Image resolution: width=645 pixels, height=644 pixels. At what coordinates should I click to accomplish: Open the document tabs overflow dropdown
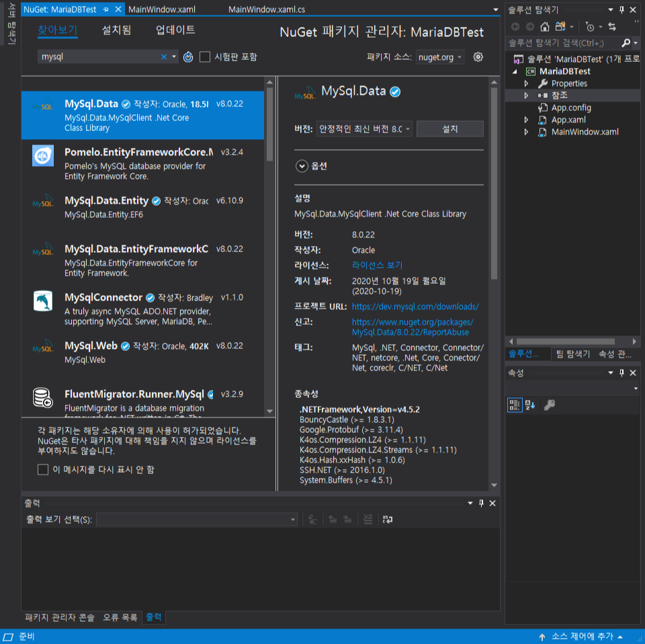click(495, 9)
